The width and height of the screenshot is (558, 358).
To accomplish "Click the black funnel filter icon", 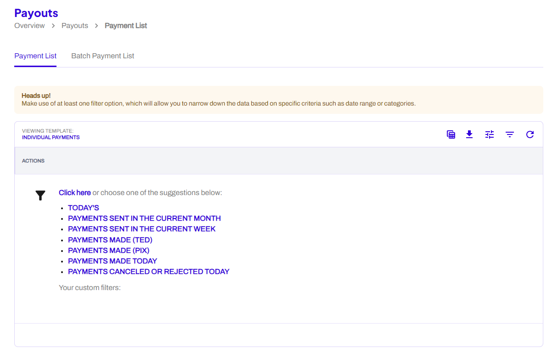I will pyautogui.click(x=40, y=196).
